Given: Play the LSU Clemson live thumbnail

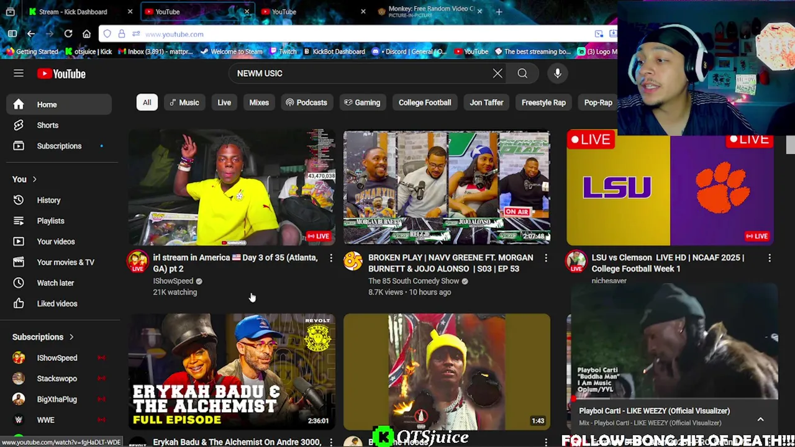Looking at the screenshot, I should coord(670,187).
